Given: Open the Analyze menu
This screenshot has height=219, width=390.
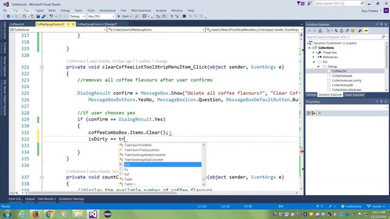Looking at the screenshot, I should [161, 10].
